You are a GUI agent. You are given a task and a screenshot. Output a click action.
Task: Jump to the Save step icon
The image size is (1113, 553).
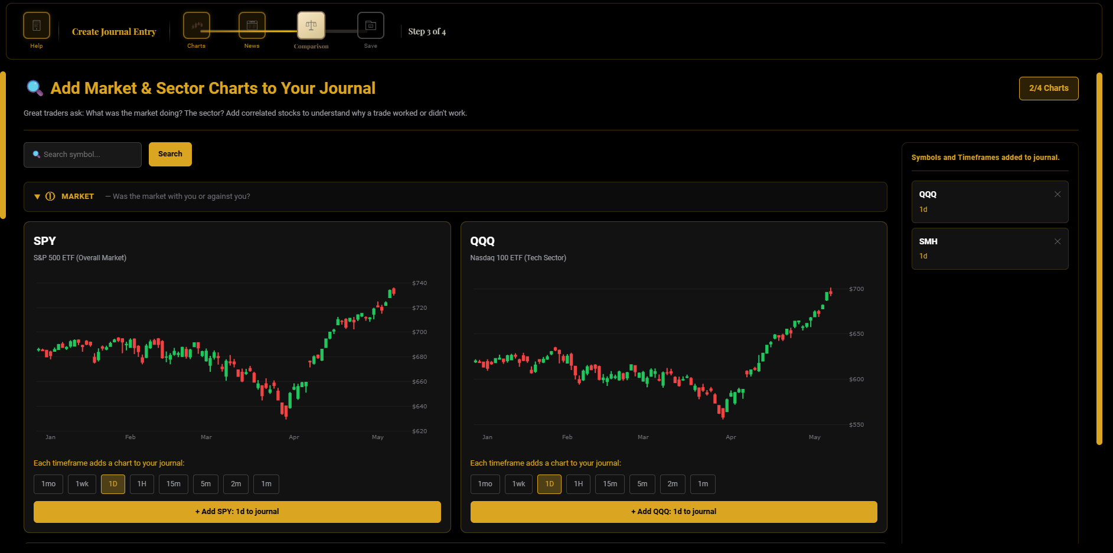371,25
